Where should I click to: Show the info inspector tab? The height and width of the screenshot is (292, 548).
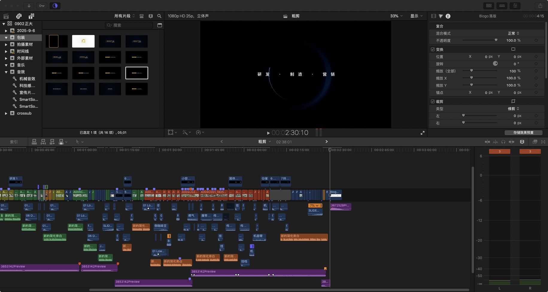448,16
